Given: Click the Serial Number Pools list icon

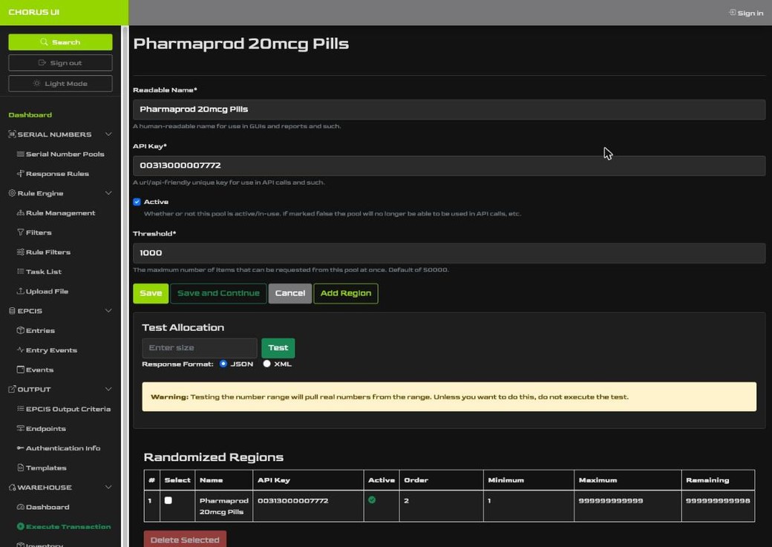Looking at the screenshot, I should (x=20, y=154).
